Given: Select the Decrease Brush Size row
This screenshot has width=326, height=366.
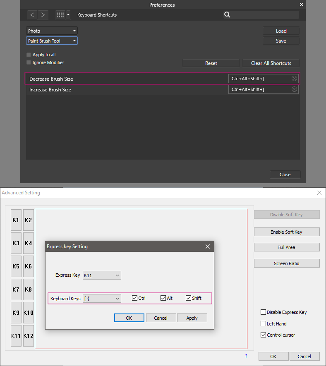Looking at the screenshot, I should (x=162, y=79).
